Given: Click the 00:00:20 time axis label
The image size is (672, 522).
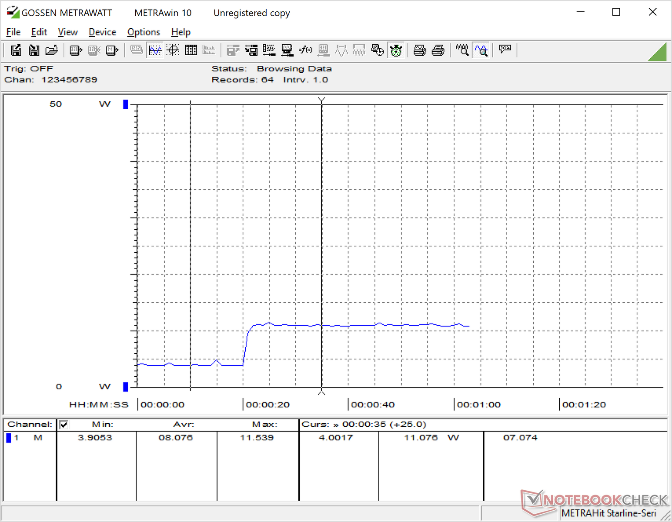Looking at the screenshot, I should coord(268,405).
